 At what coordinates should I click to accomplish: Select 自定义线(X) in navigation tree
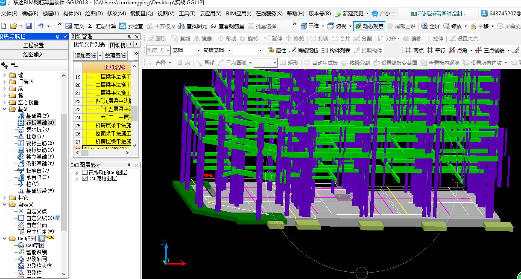point(39,218)
